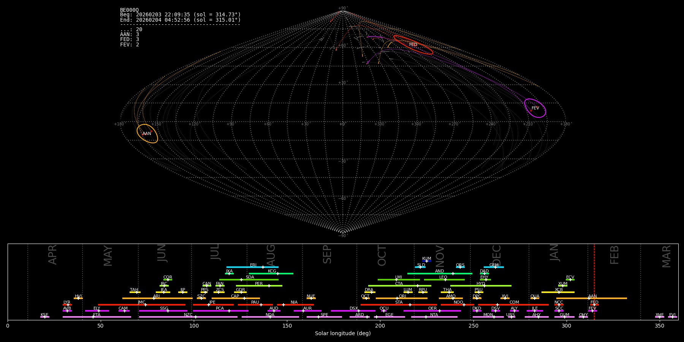The height and width of the screenshot is (342, 684).
Task: Click the red FED radiant ellipse
Action: pos(413,45)
